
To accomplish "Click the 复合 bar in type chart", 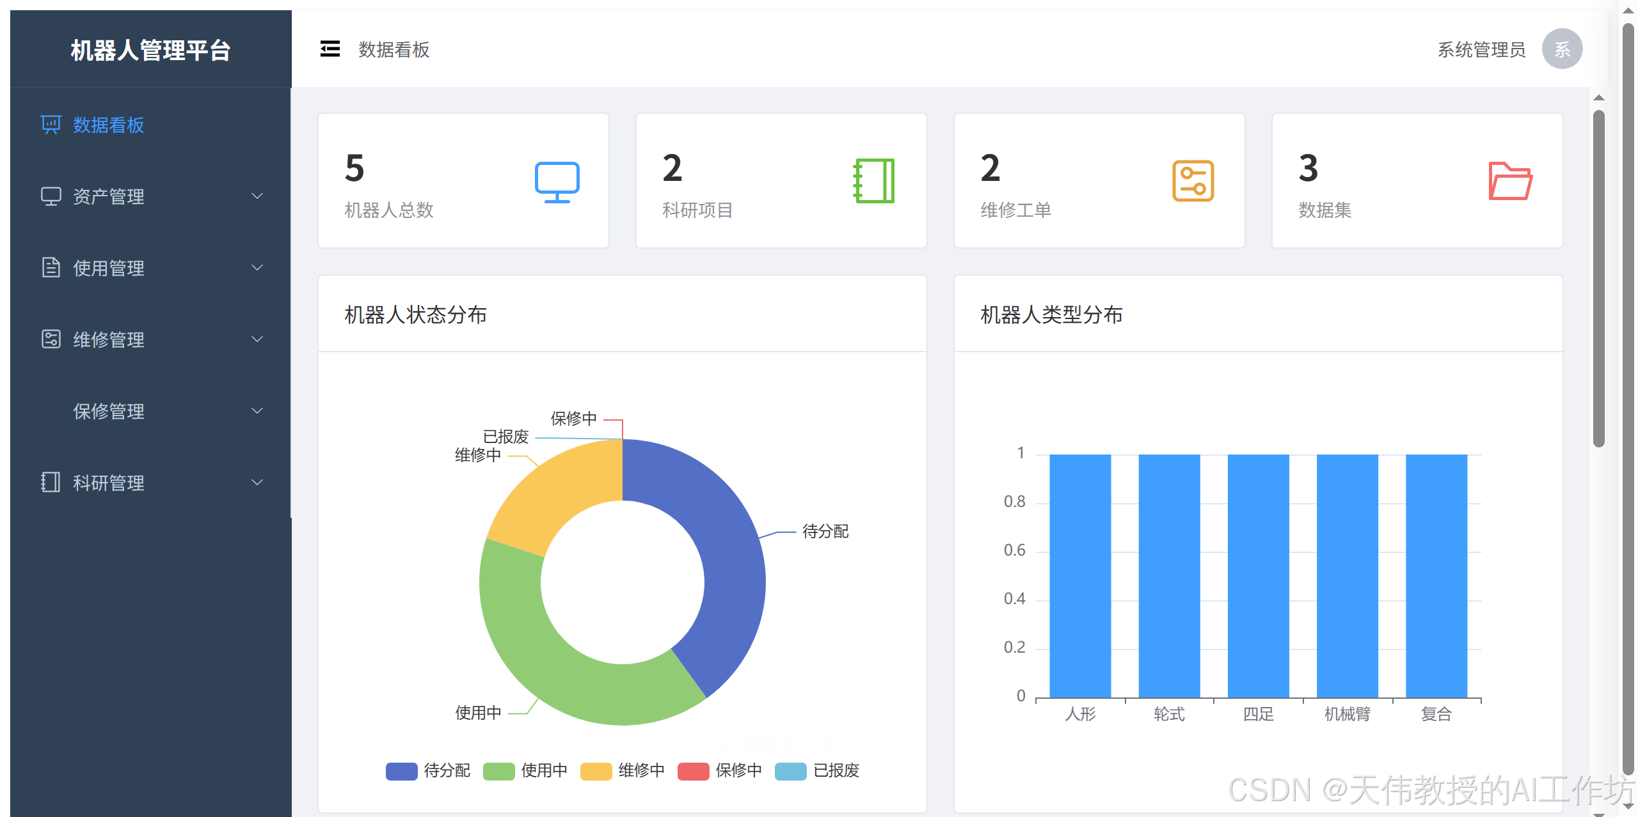I will pos(1436,576).
